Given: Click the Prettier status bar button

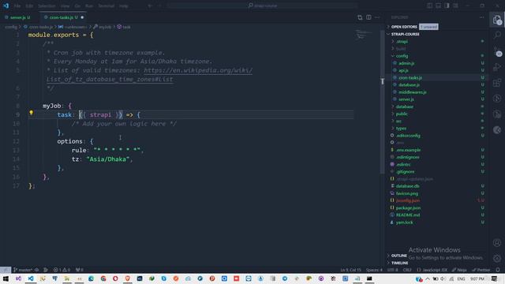Looking at the screenshot, I should [x=481, y=270].
